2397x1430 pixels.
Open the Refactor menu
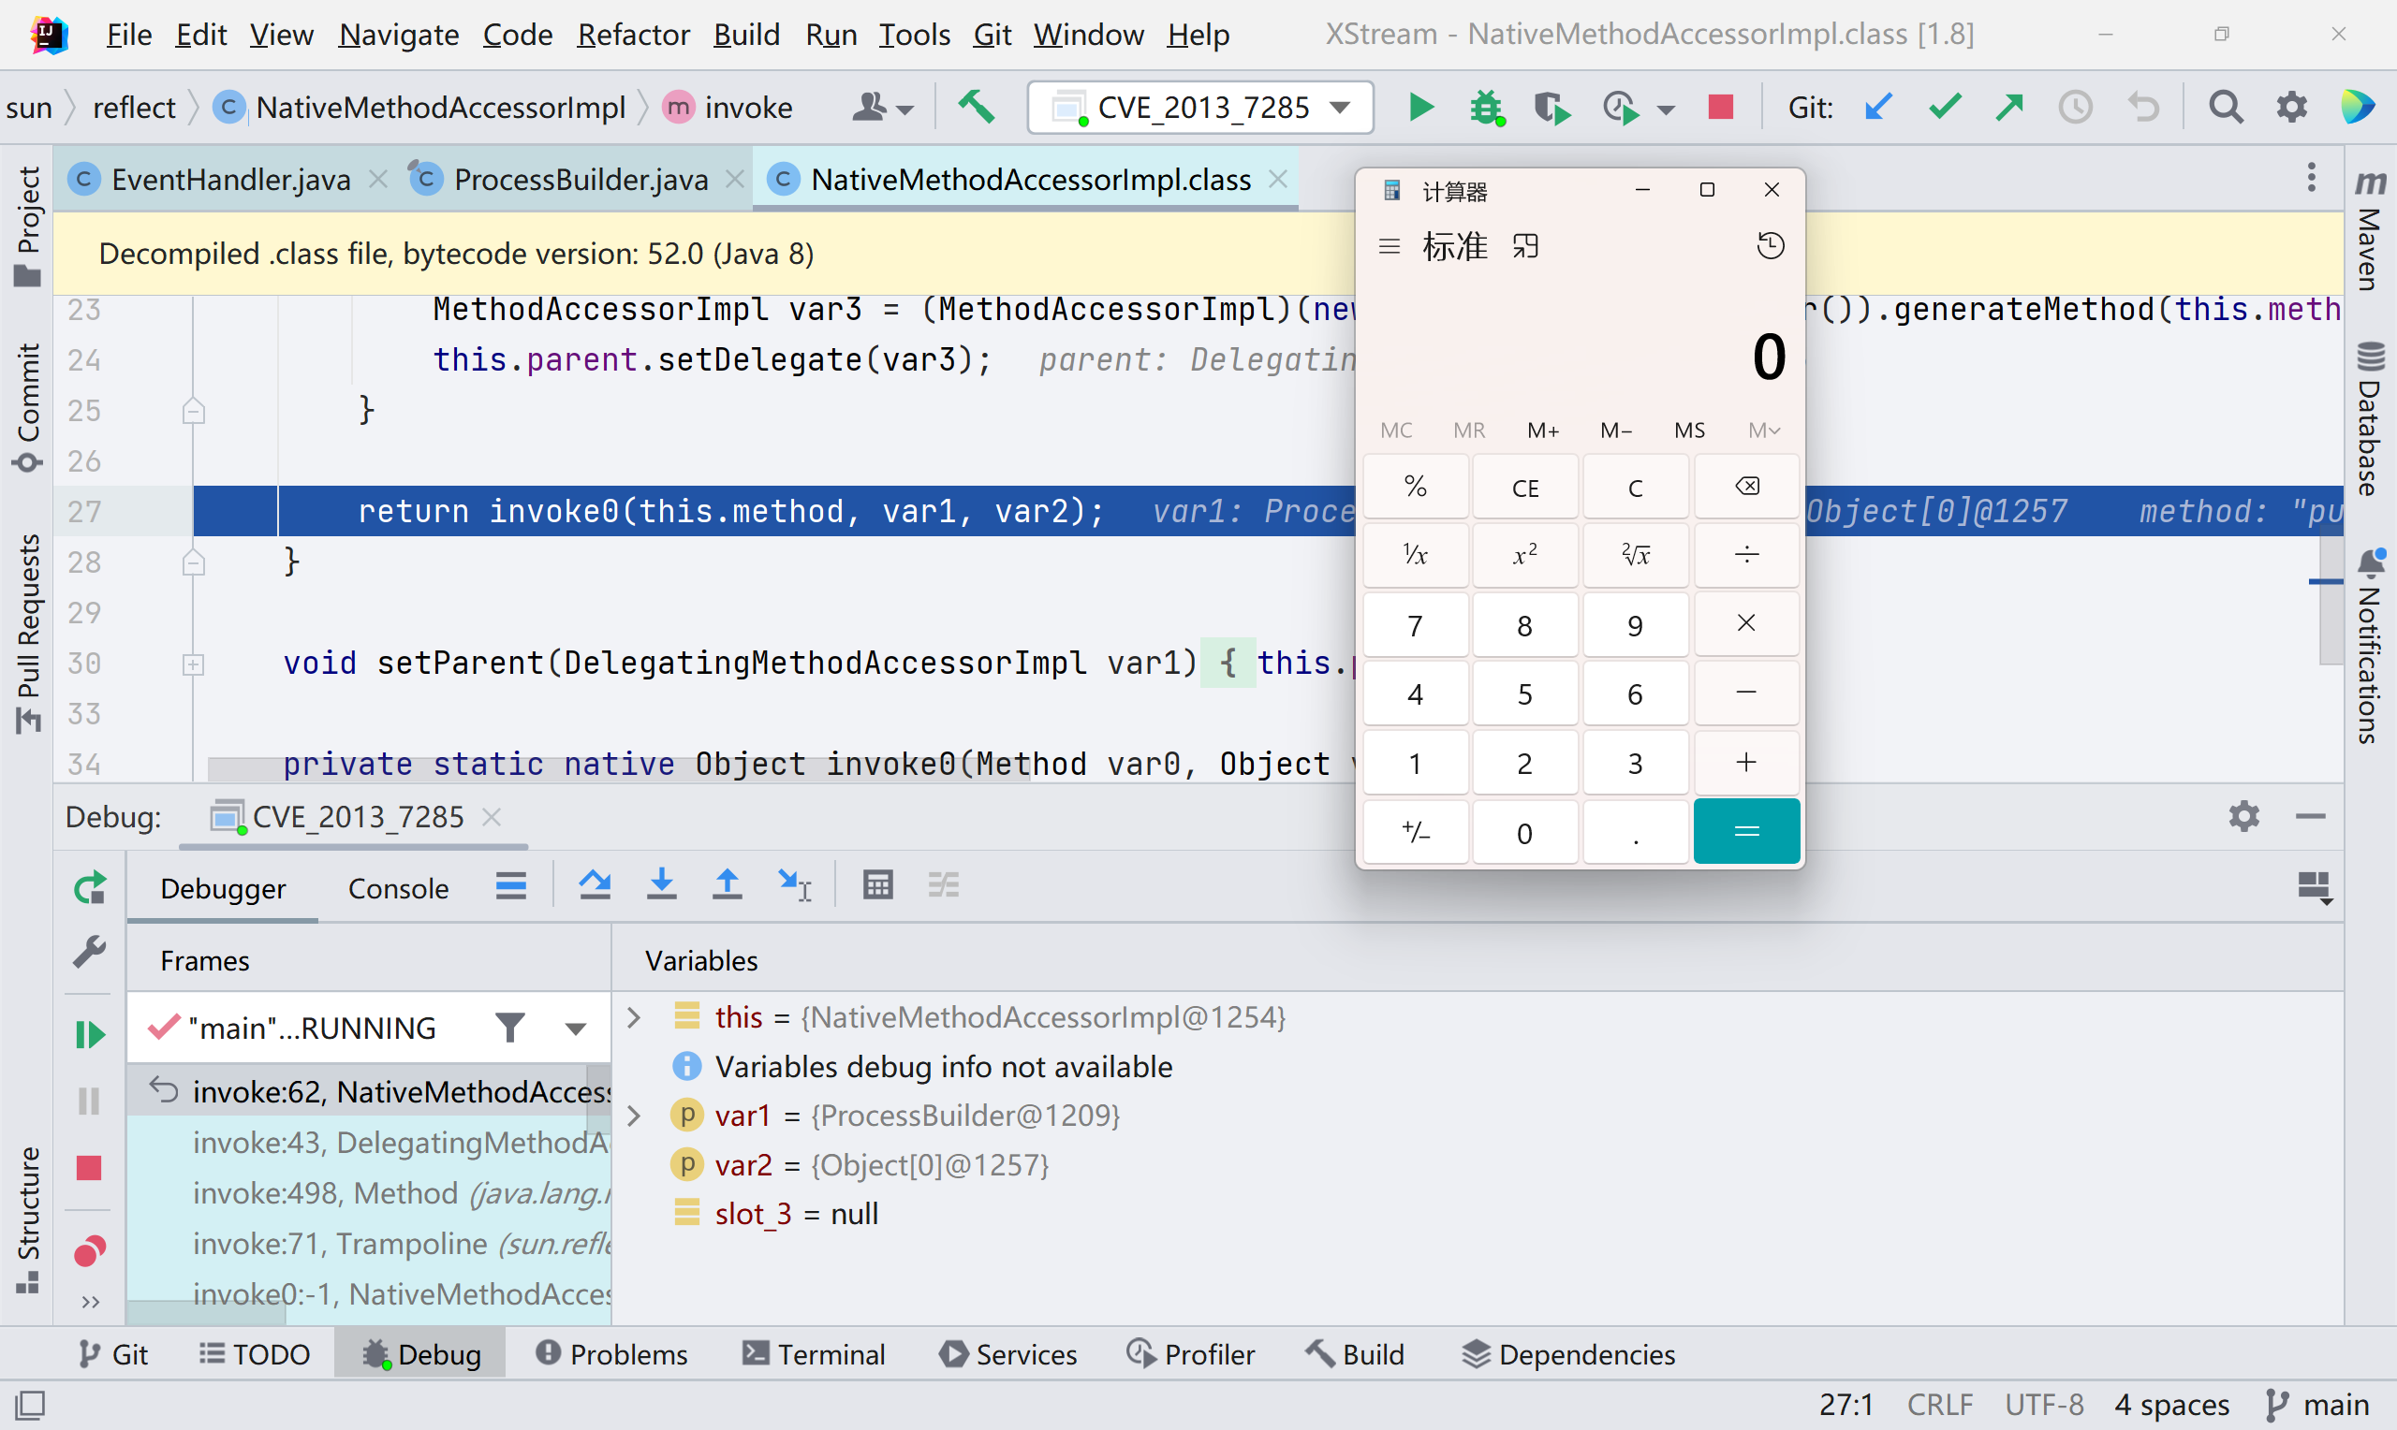[x=633, y=35]
